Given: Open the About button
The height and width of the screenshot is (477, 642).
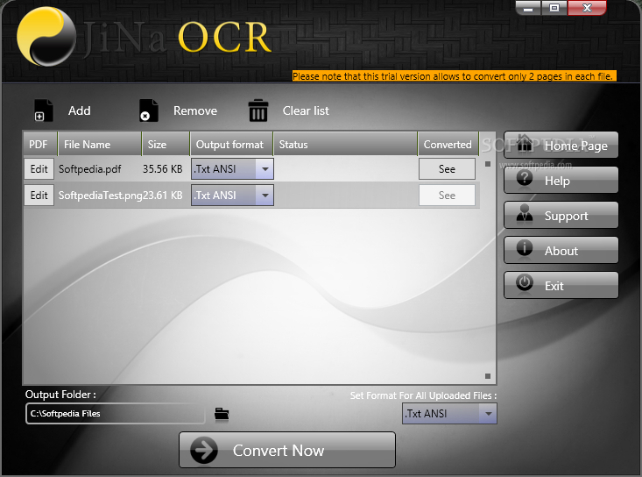Looking at the screenshot, I should coord(561,250).
